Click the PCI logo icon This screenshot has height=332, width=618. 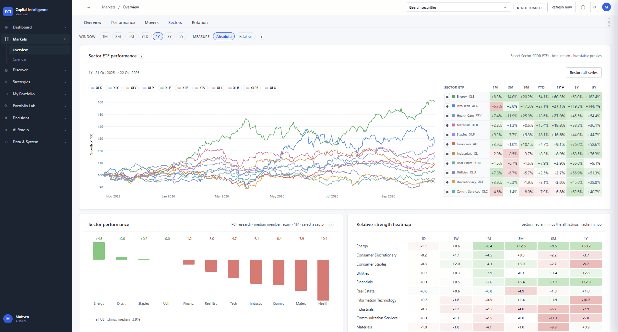8,12
